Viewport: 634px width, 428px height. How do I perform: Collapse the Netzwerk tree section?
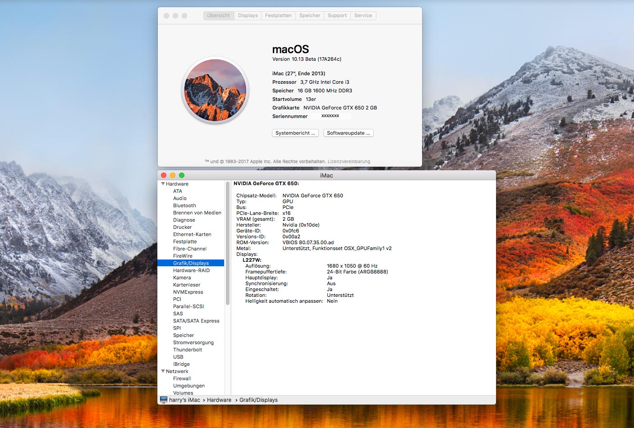pos(163,371)
